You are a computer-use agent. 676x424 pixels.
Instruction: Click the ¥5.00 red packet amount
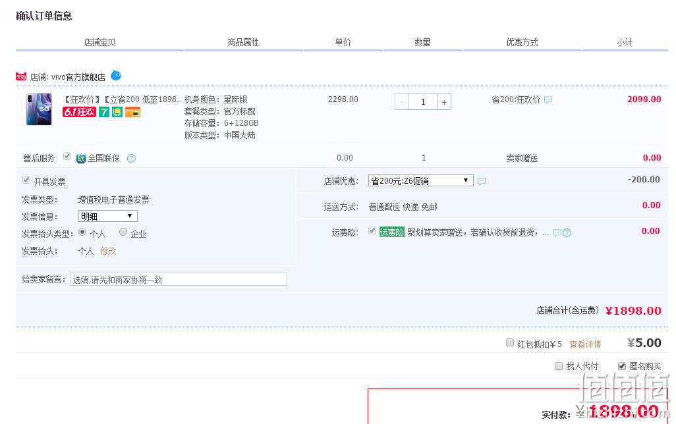coord(644,342)
